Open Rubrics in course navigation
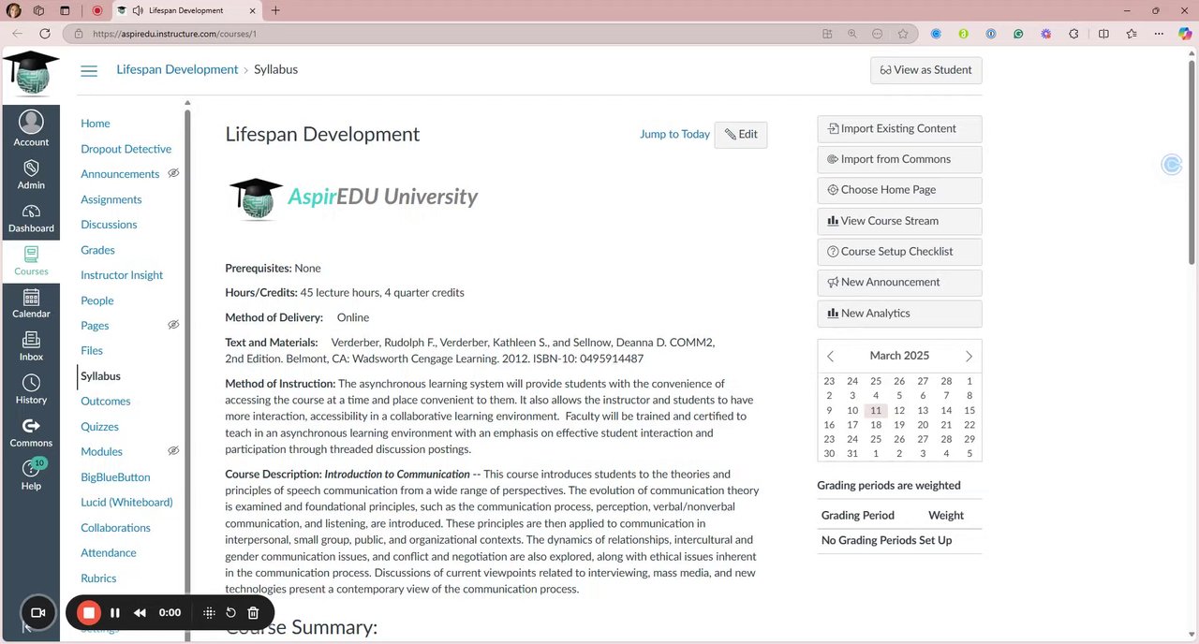The image size is (1199, 644). (98, 578)
